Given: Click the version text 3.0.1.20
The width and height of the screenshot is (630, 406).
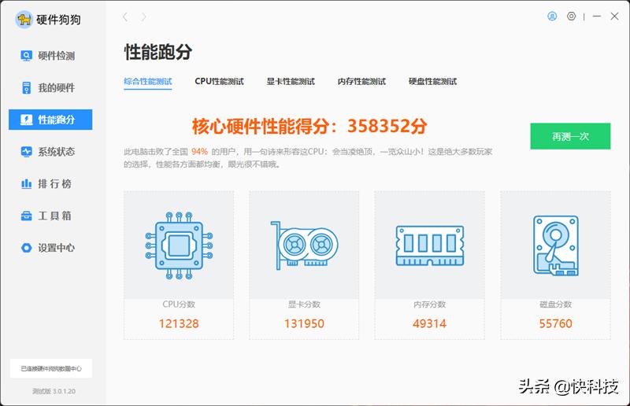Looking at the screenshot, I should pyautogui.click(x=54, y=391).
